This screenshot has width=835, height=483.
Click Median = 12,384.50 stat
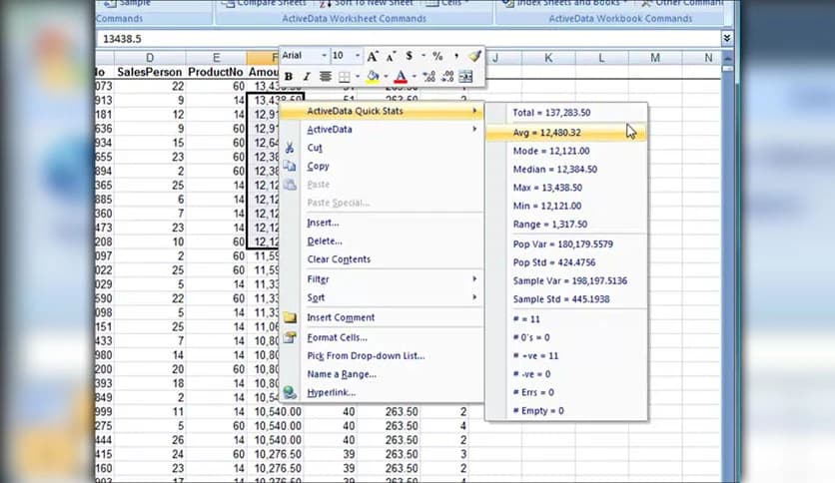(x=566, y=170)
